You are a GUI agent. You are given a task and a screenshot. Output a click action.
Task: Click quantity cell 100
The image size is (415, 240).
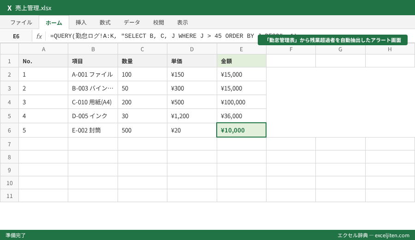tap(142, 74)
